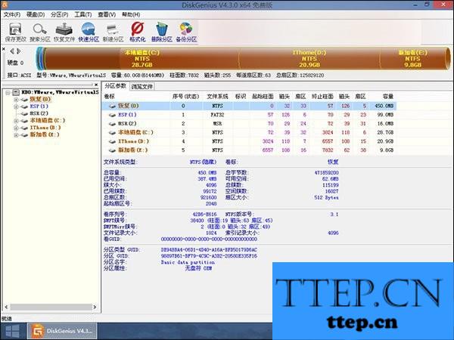Click the 9.8GB capacity cell

[x=387, y=150]
